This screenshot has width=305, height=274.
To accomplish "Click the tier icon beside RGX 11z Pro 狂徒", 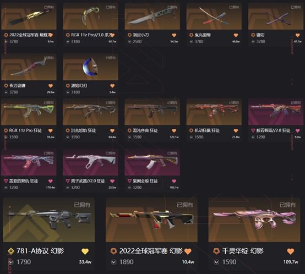I will pos(6,130).
